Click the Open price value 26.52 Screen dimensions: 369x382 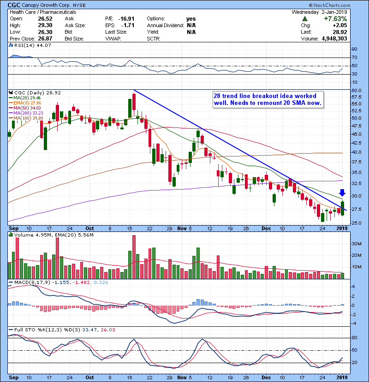(x=45, y=19)
